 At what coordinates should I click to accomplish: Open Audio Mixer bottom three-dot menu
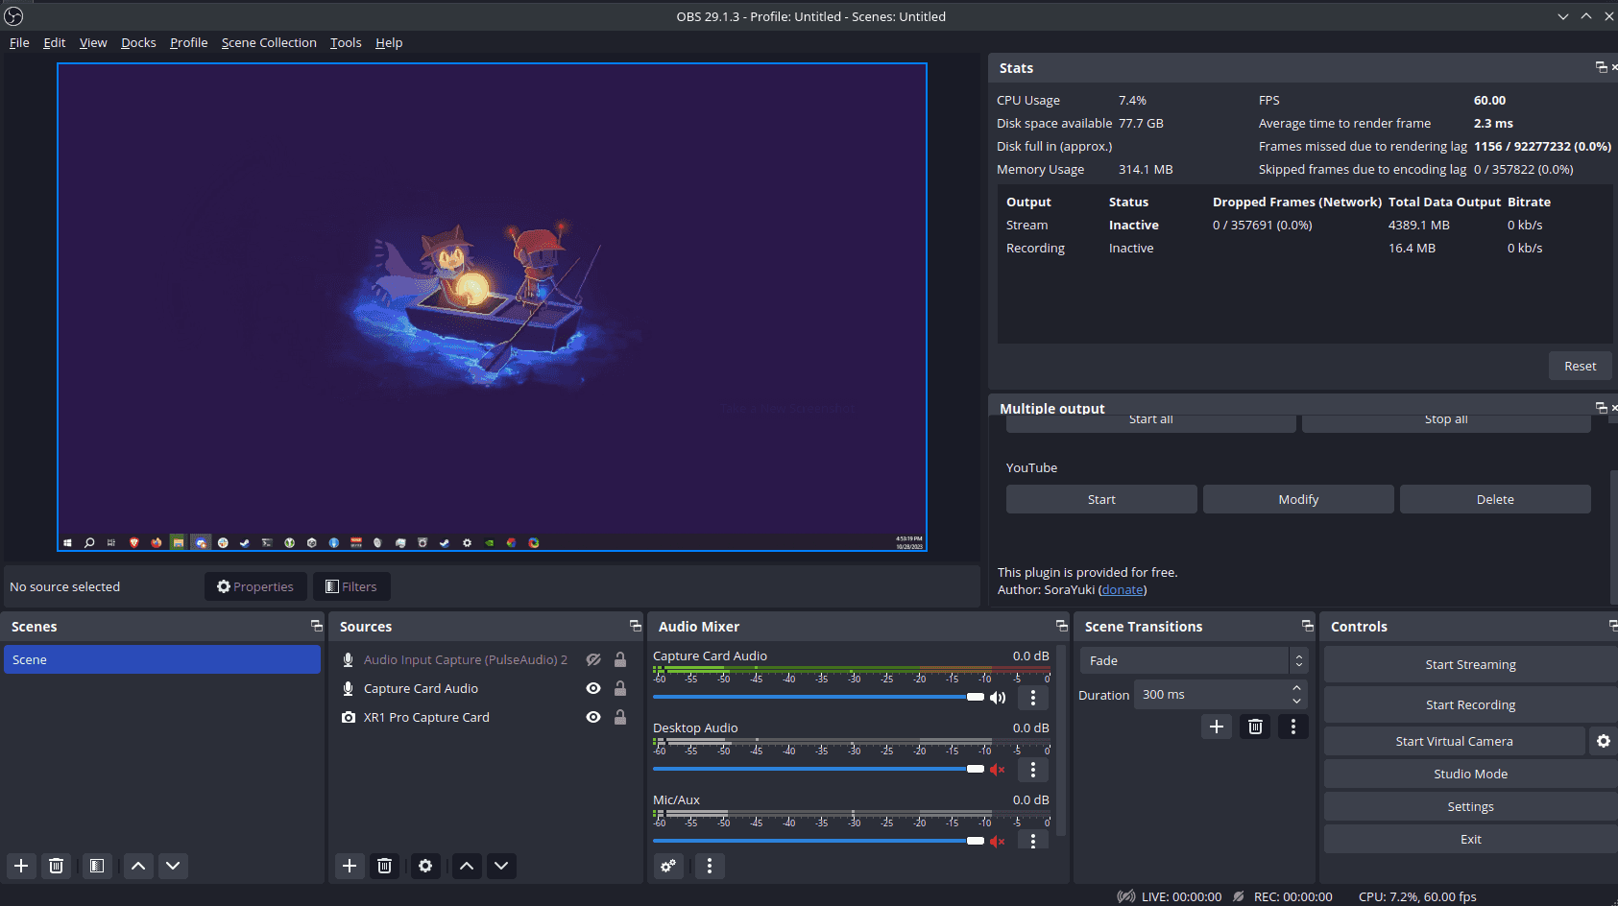[x=710, y=866]
